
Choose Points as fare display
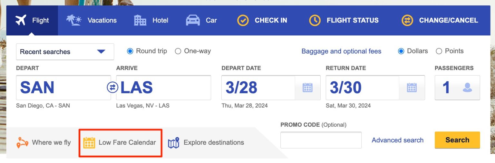pos(439,51)
